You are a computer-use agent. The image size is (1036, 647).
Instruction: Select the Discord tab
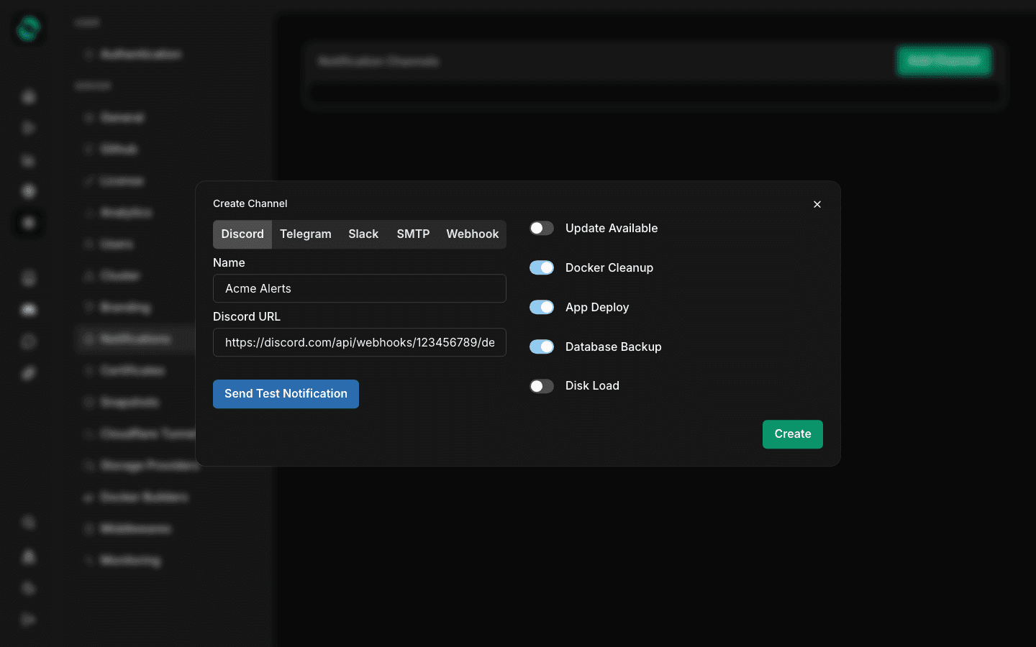[x=242, y=234]
